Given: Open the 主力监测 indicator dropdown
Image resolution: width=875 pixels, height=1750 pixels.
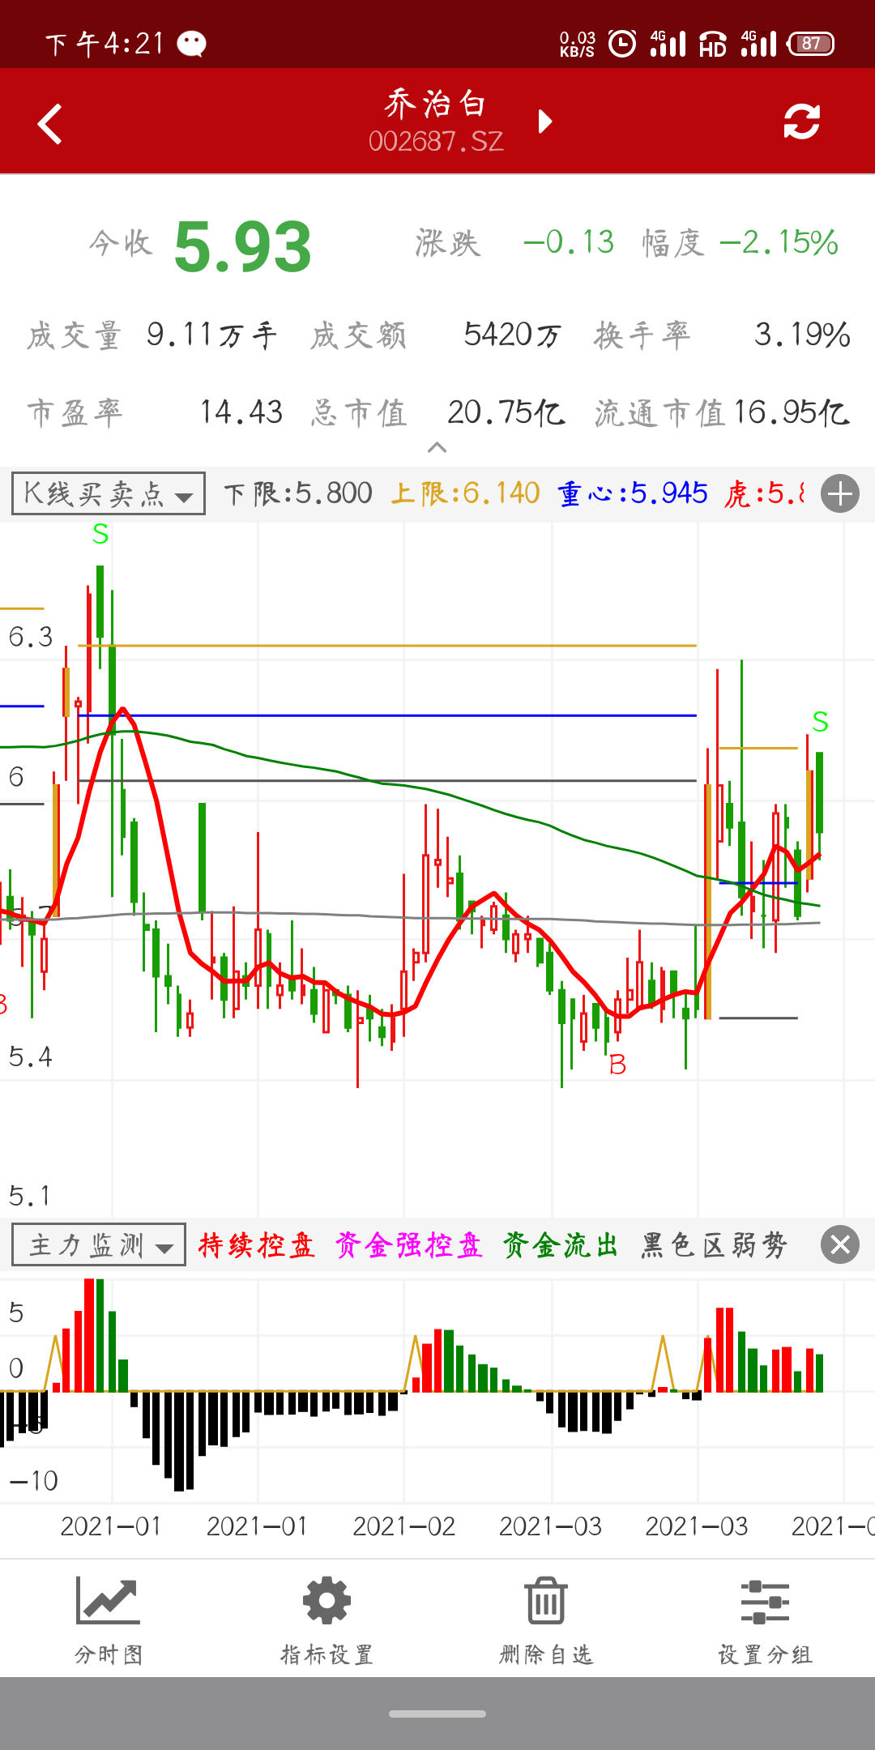Looking at the screenshot, I should point(99,1244).
